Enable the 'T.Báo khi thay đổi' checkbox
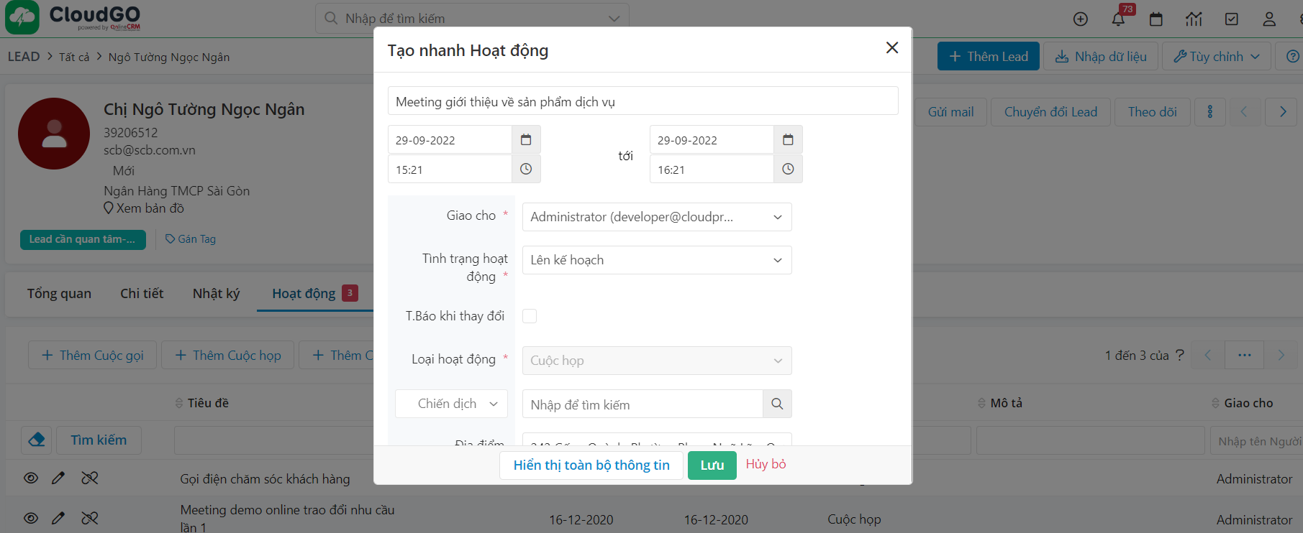Viewport: 1303px width, 533px height. (x=530, y=315)
